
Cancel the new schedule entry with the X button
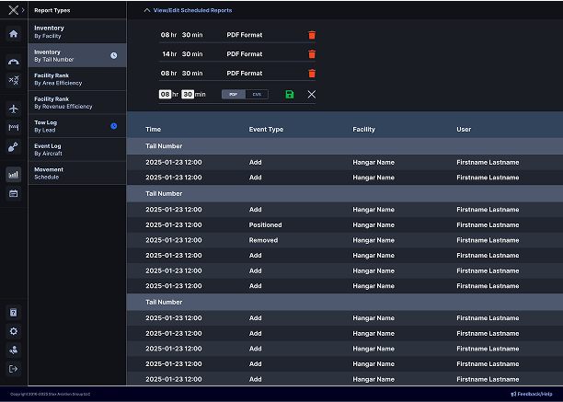pyautogui.click(x=311, y=95)
